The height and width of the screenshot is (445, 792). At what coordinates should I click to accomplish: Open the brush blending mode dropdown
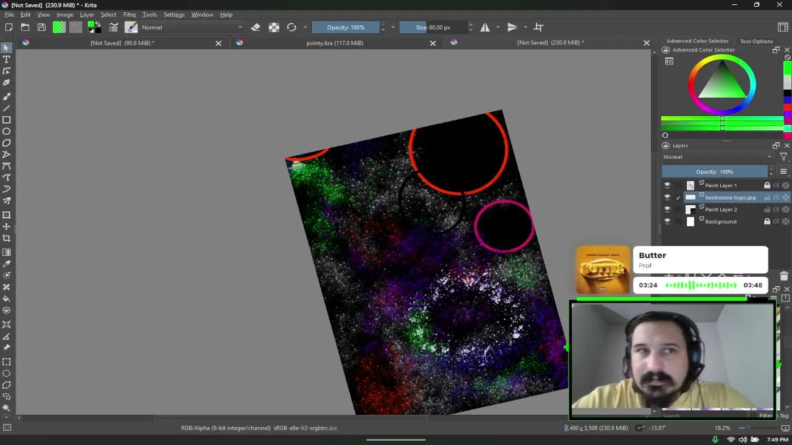pos(192,27)
